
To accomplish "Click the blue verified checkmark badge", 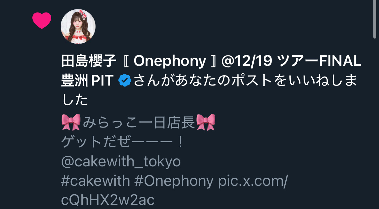I will (x=124, y=81).
